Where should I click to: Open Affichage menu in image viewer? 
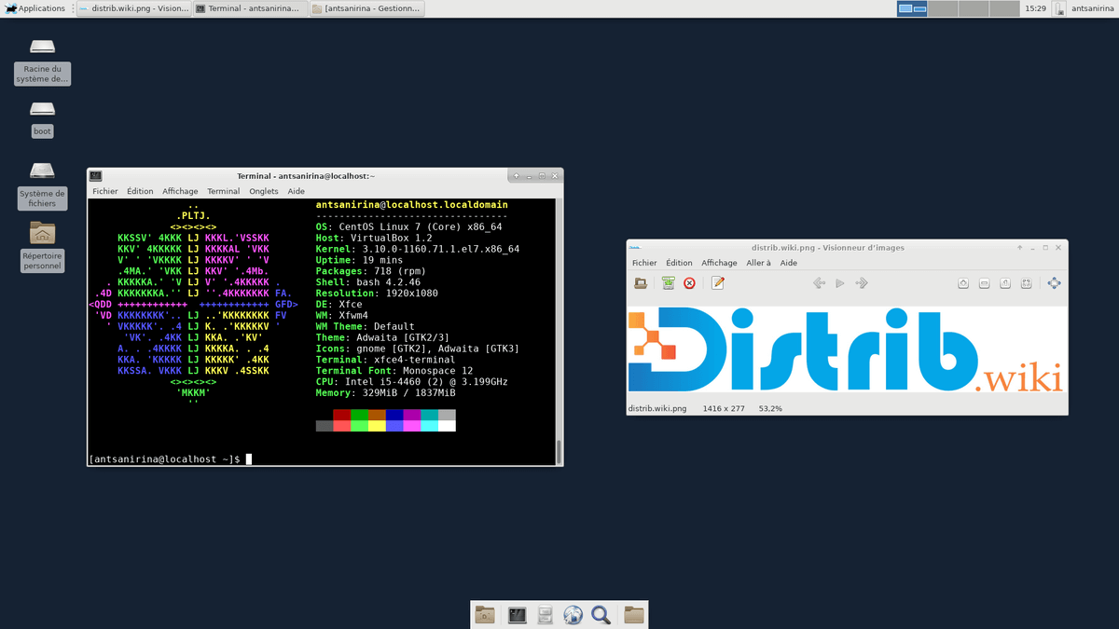point(719,263)
